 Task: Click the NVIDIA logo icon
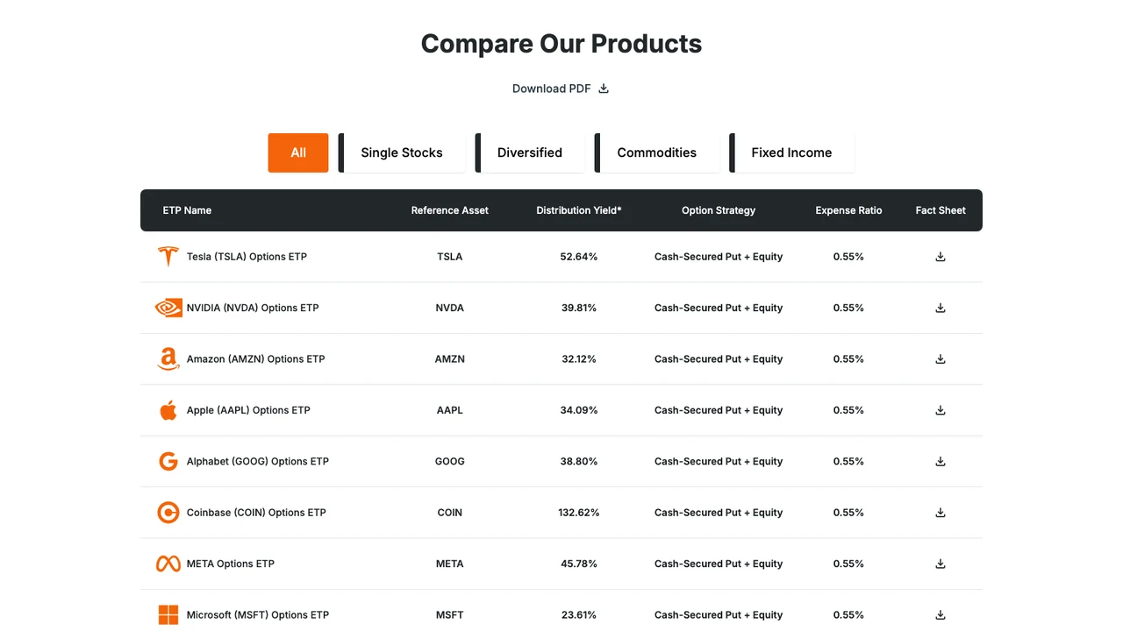coord(168,308)
